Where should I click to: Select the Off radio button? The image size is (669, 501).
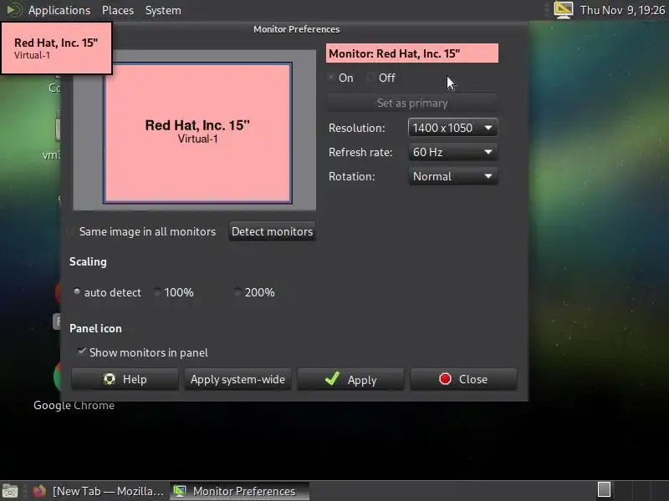[371, 78]
